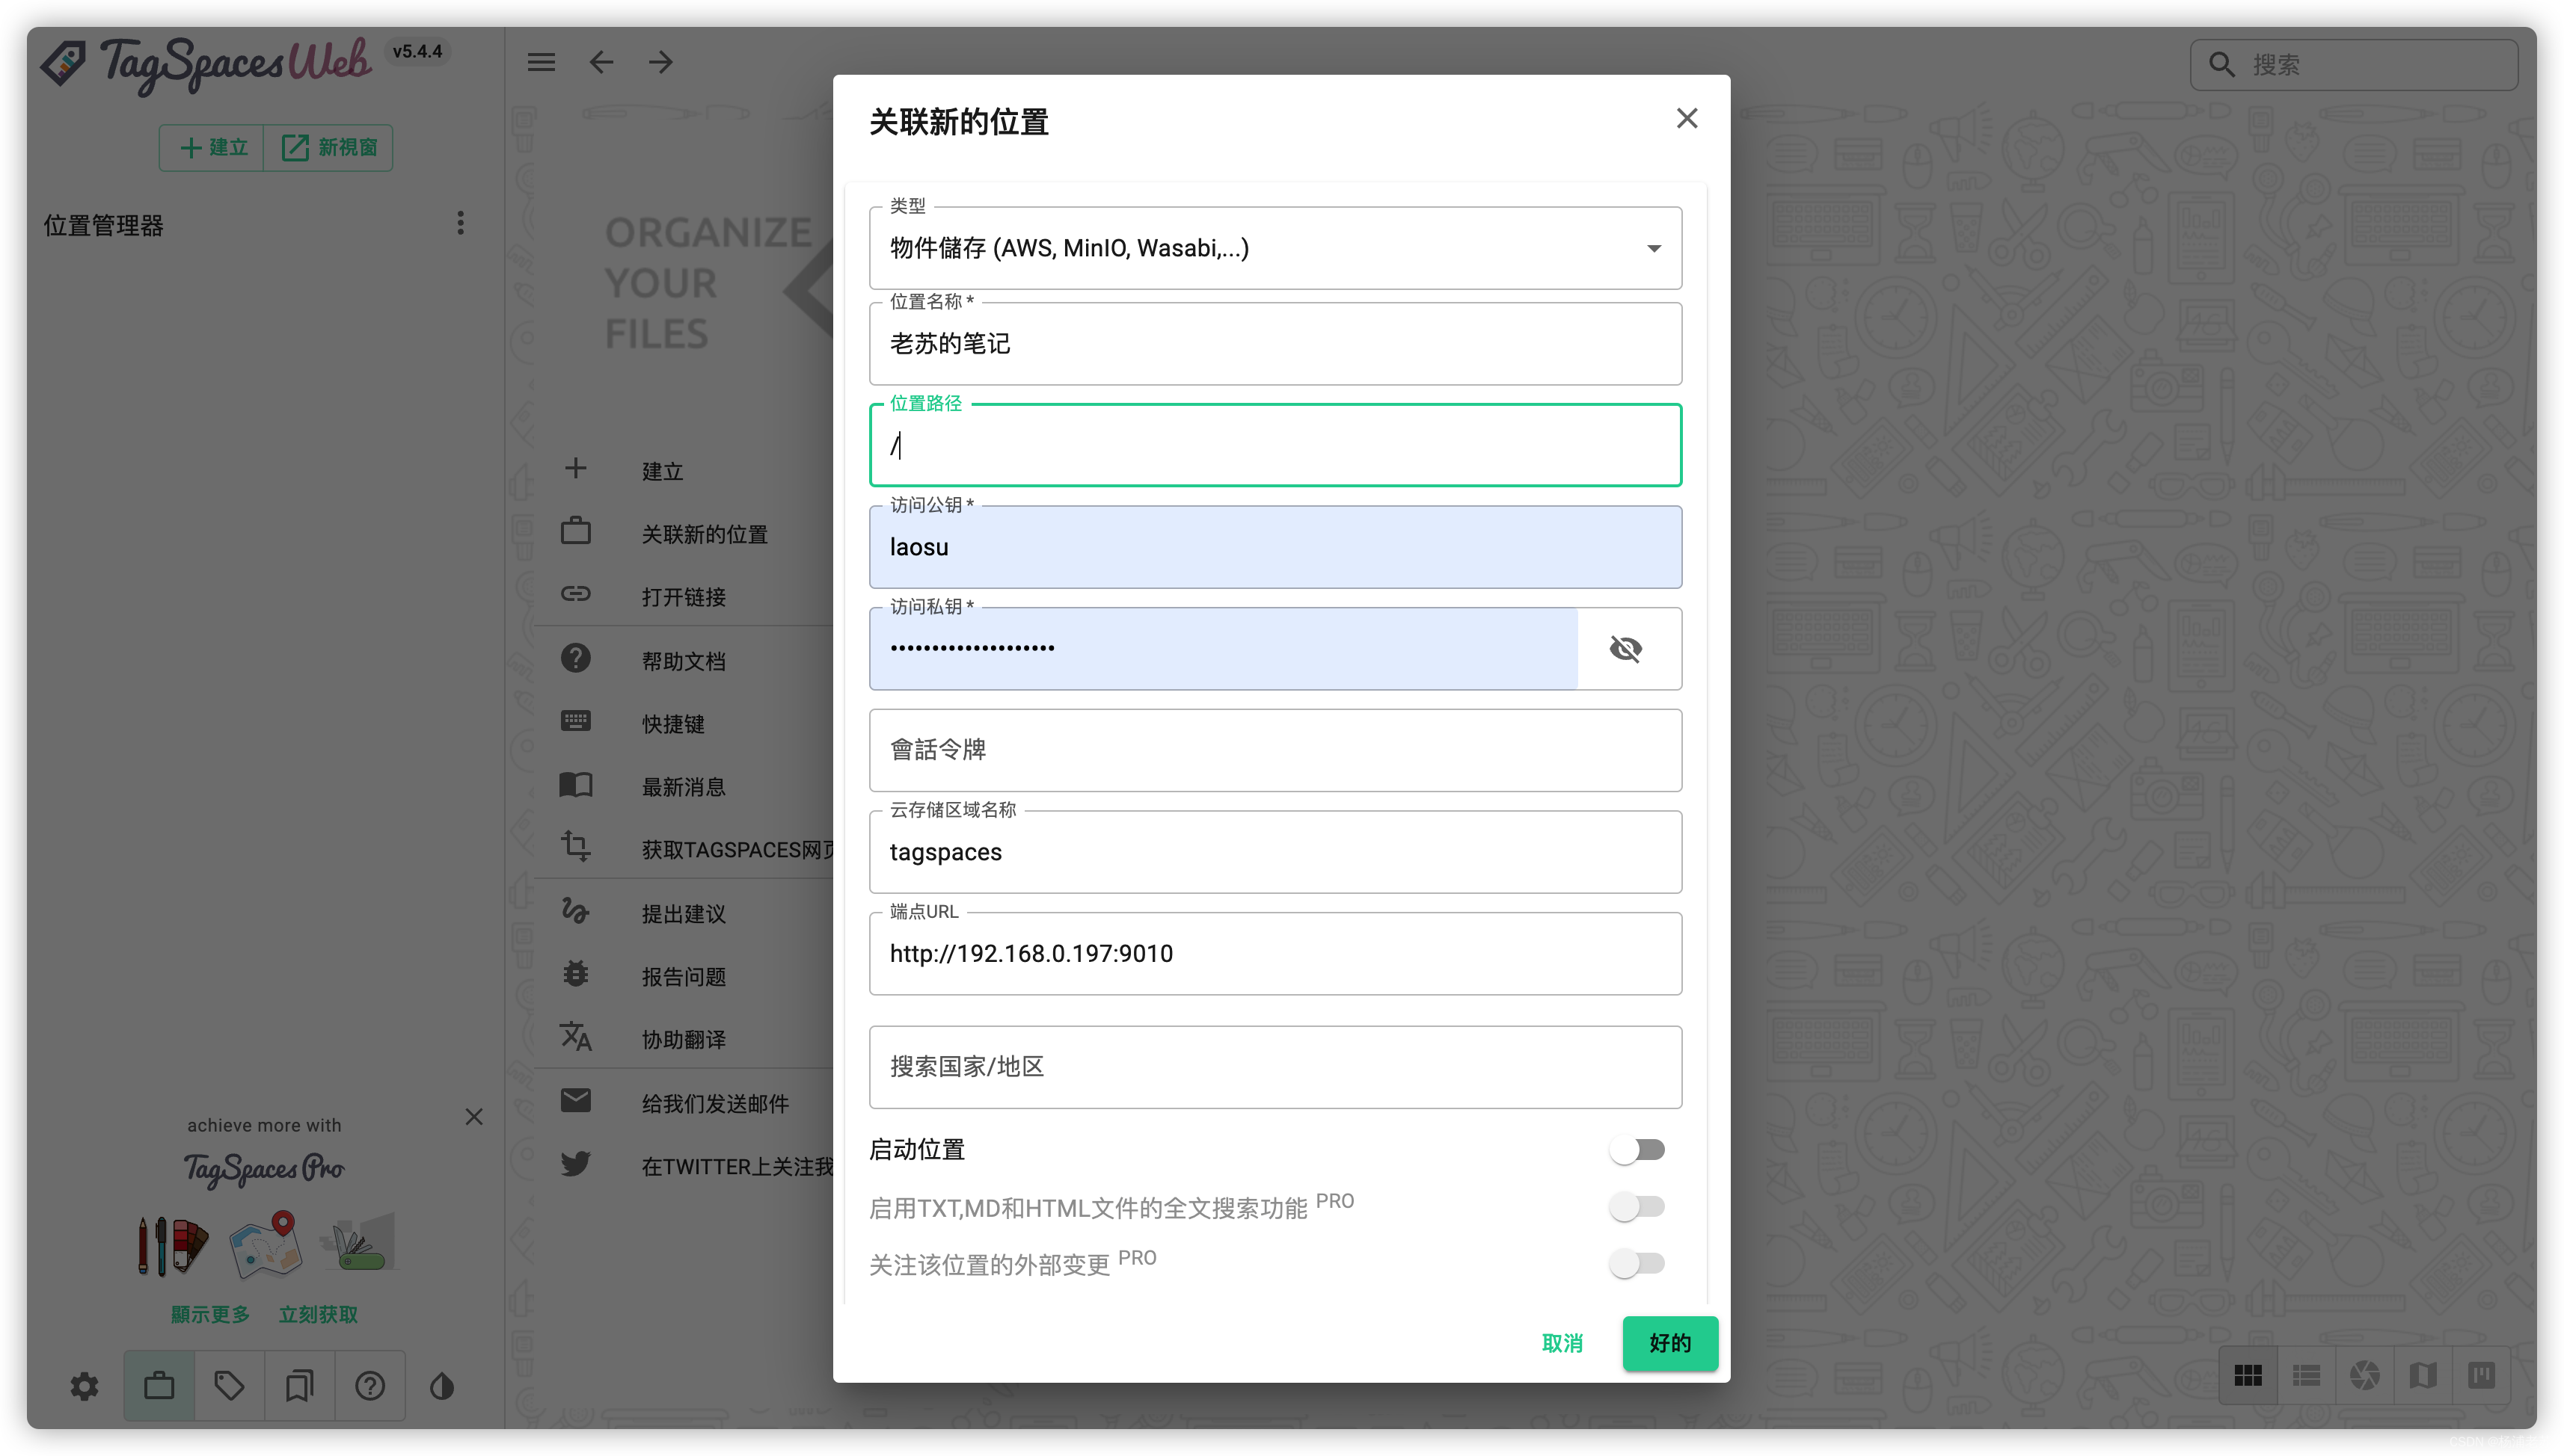Click the help circle icon in bottom bar
The width and height of the screenshot is (2564, 1456).
click(370, 1386)
